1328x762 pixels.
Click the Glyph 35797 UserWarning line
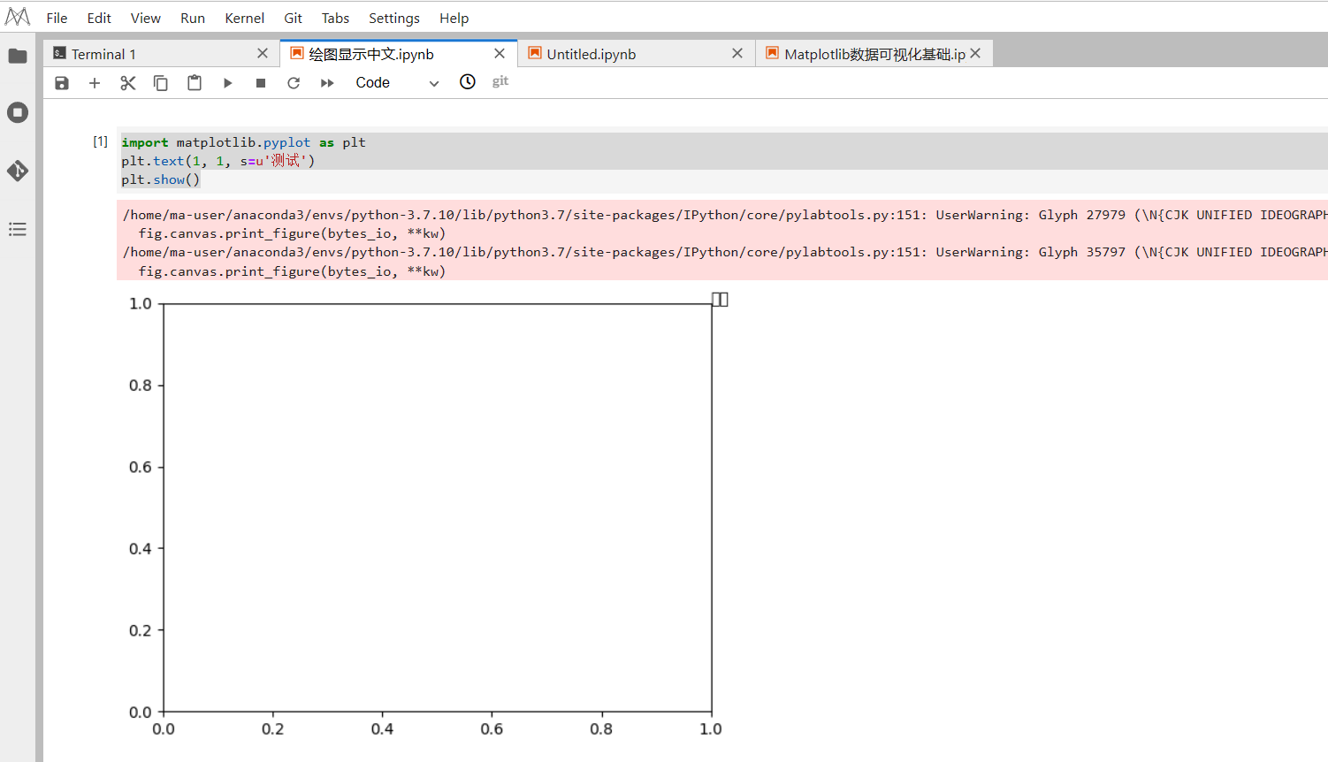click(725, 252)
